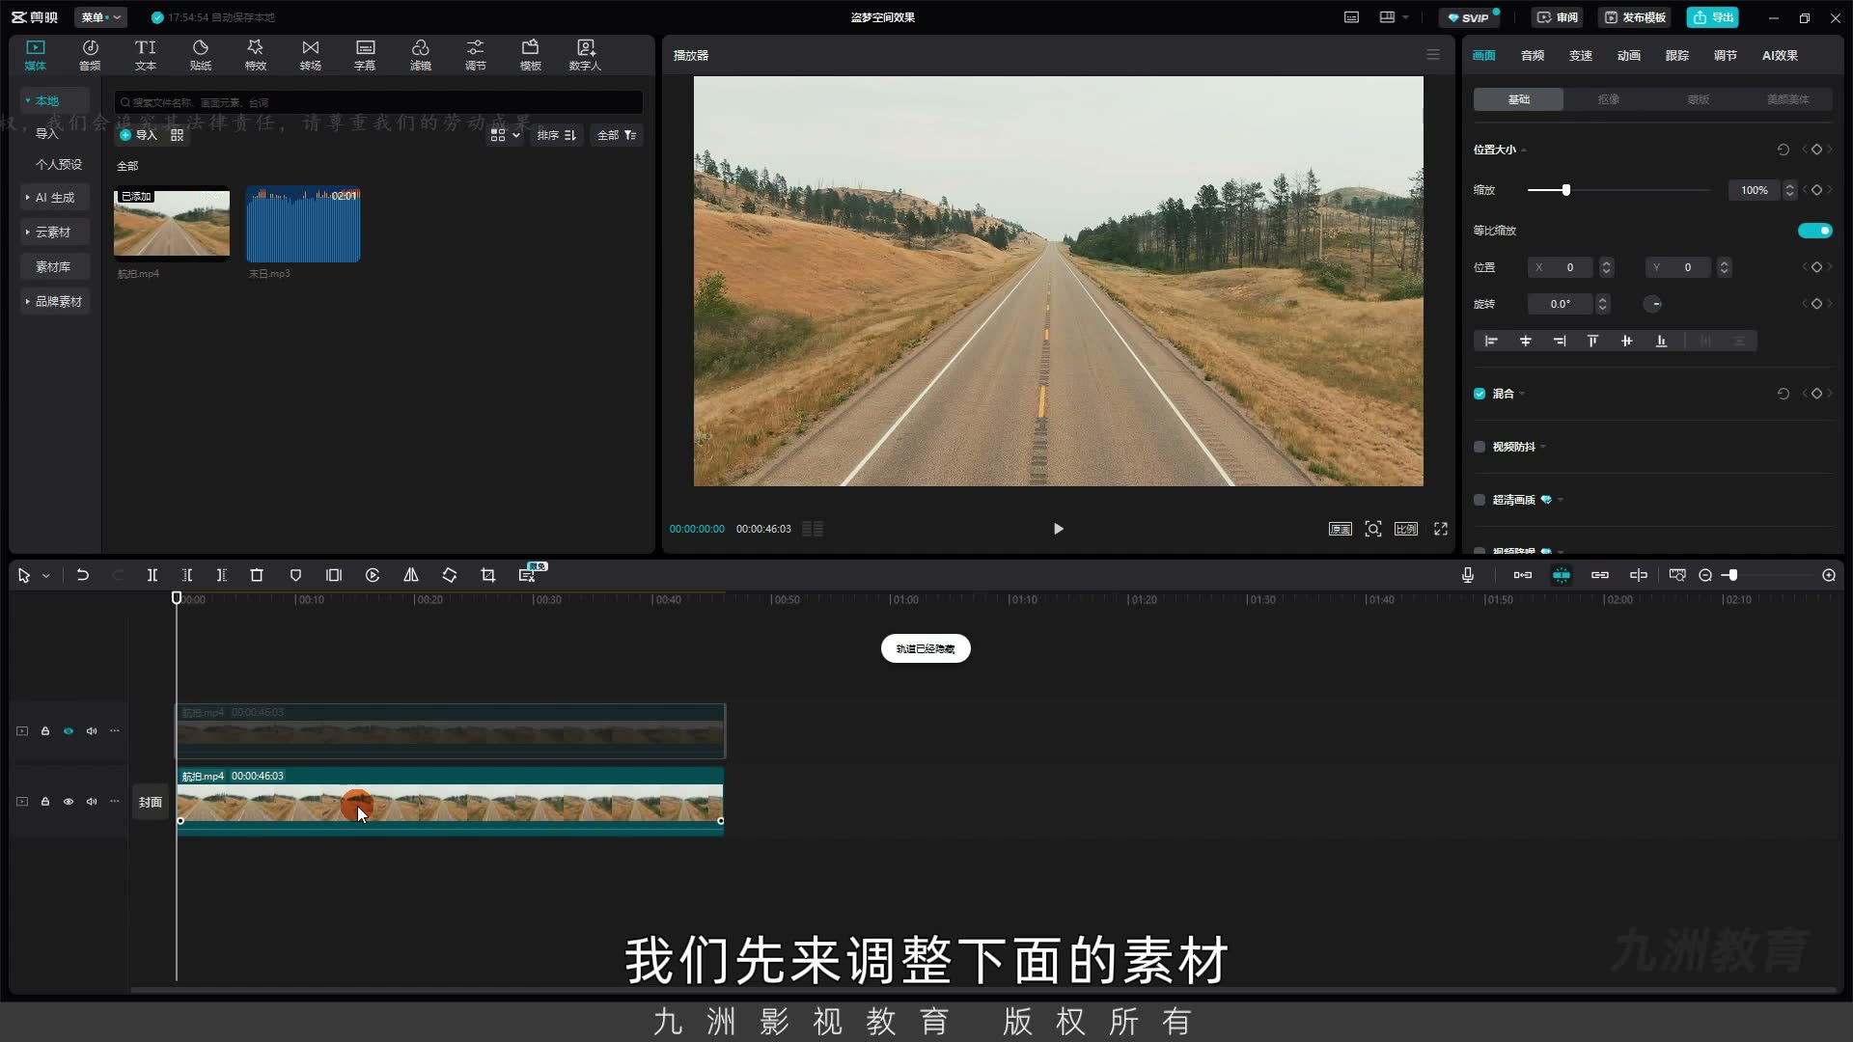The height and width of the screenshot is (1042, 1853).
Task: Click the 发布模板 publish template button
Action: 1636,17
